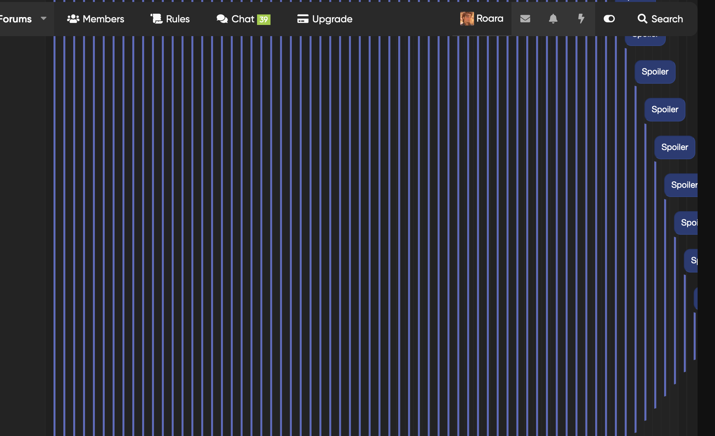The width and height of the screenshot is (715, 436).
Task: Click the Upgrade credit card icon
Action: pos(303,19)
